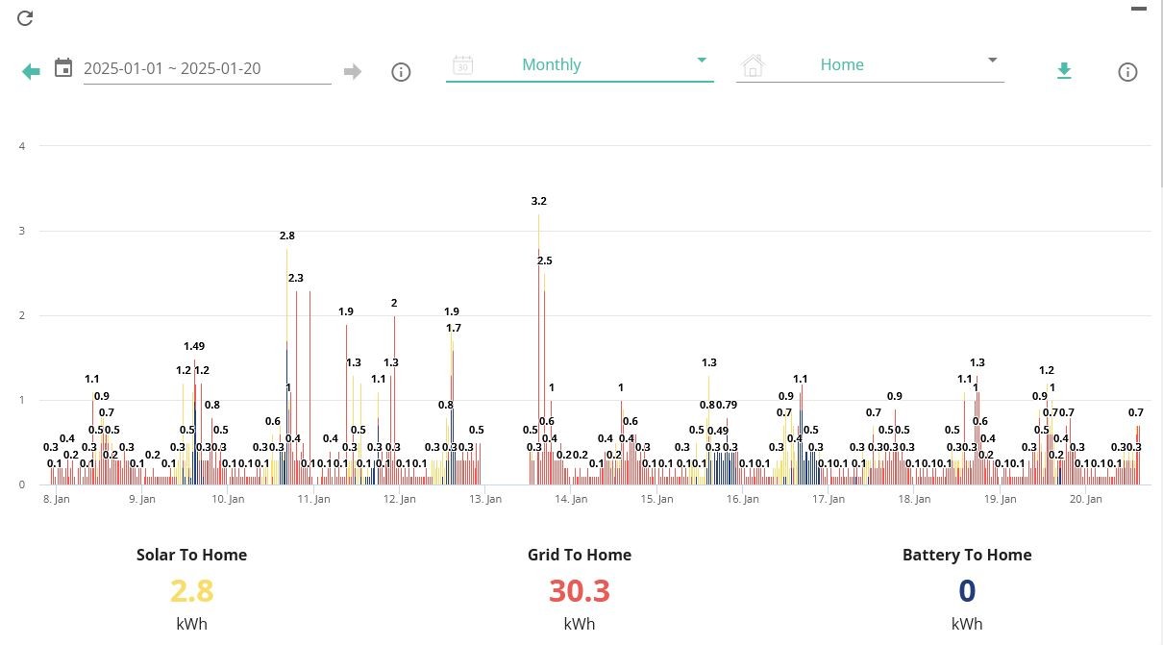This screenshot has width=1163, height=645.
Task: Open info icon next to download
Action: point(1128,72)
